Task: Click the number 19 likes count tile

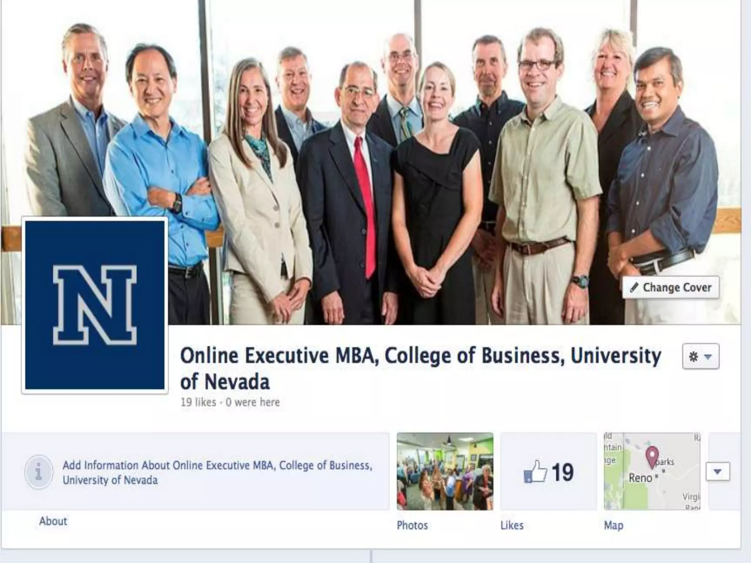Action: (549, 471)
